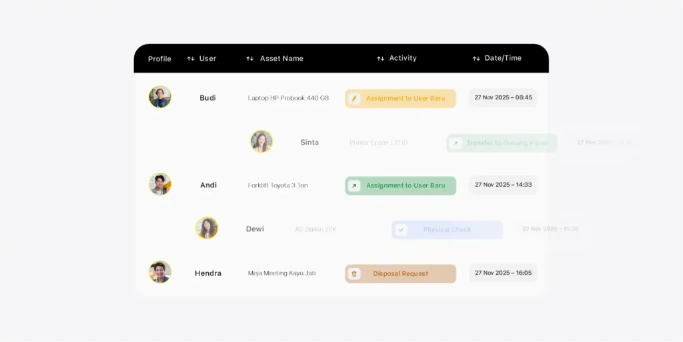Viewport: 683px width, 342px height.
Task: Select the 27 Nov 2025 – 08:45 date chip
Action: 503,97
